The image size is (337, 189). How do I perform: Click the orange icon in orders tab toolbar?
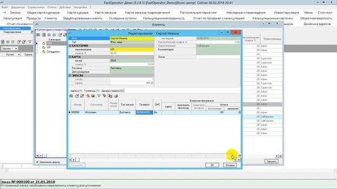tap(88, 96)
